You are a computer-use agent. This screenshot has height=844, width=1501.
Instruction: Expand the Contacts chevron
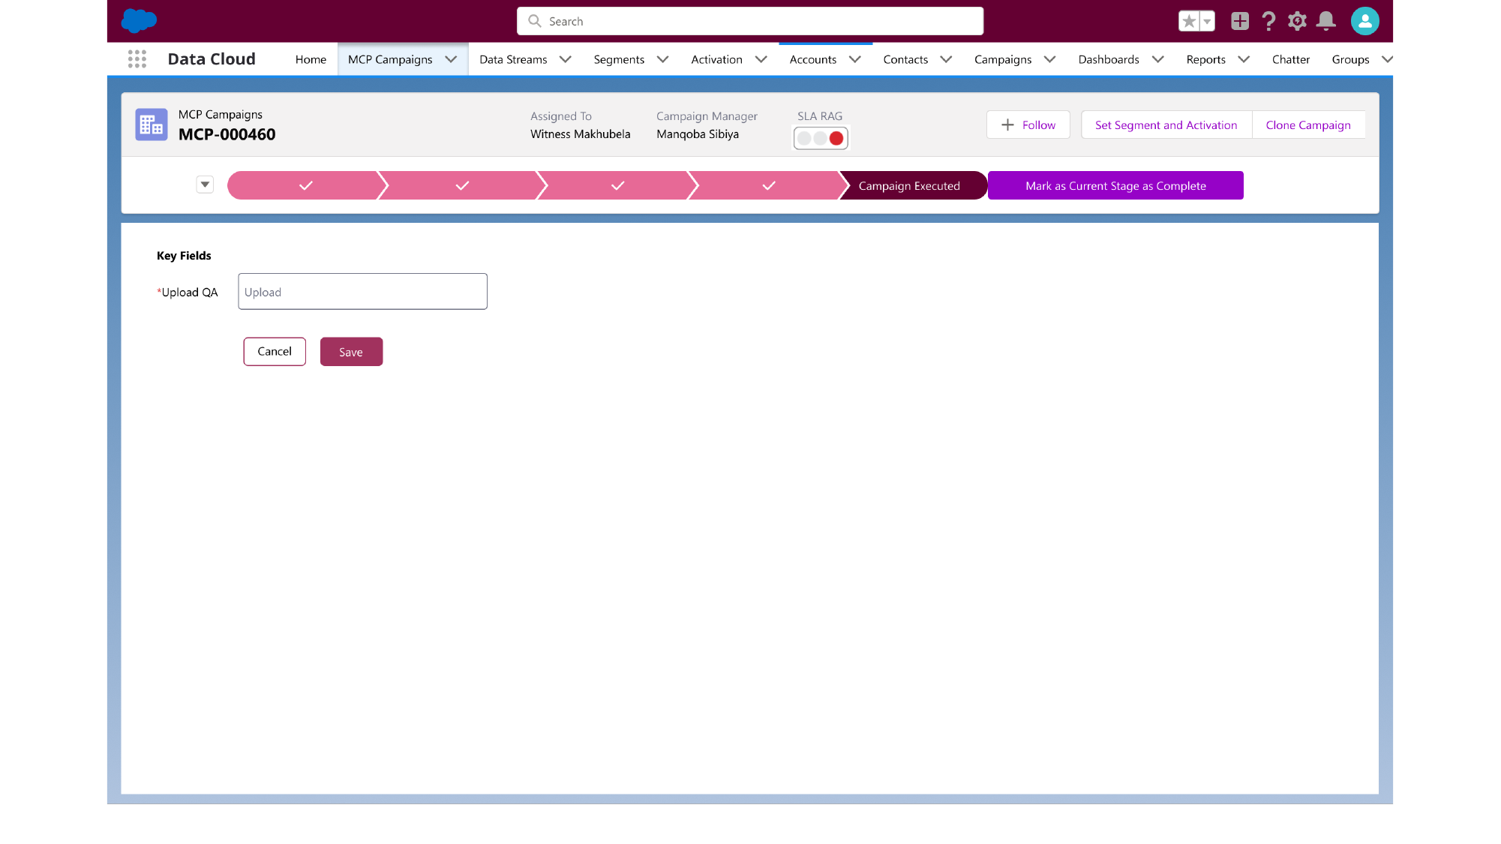point(947,59)
